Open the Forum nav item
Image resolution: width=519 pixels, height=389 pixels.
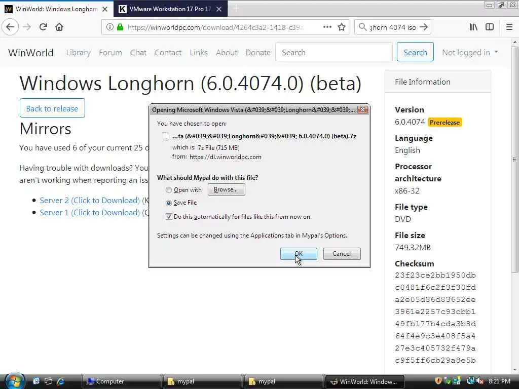point(110,52)
